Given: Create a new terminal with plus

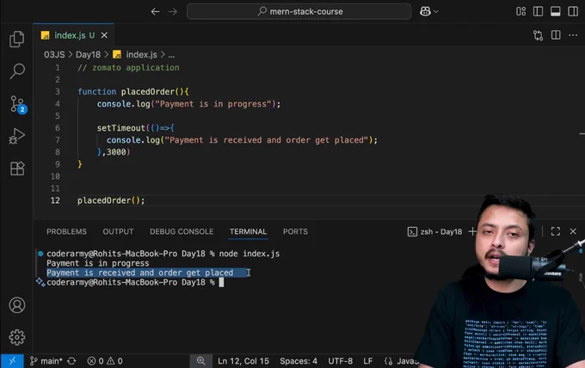Looking at the screenshot, I should (x=472, y=231).
